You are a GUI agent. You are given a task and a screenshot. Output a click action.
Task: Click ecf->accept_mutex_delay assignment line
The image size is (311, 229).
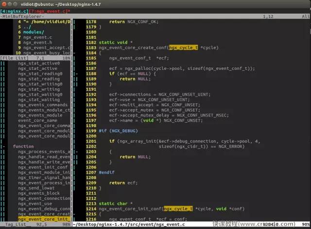(169, 115)
